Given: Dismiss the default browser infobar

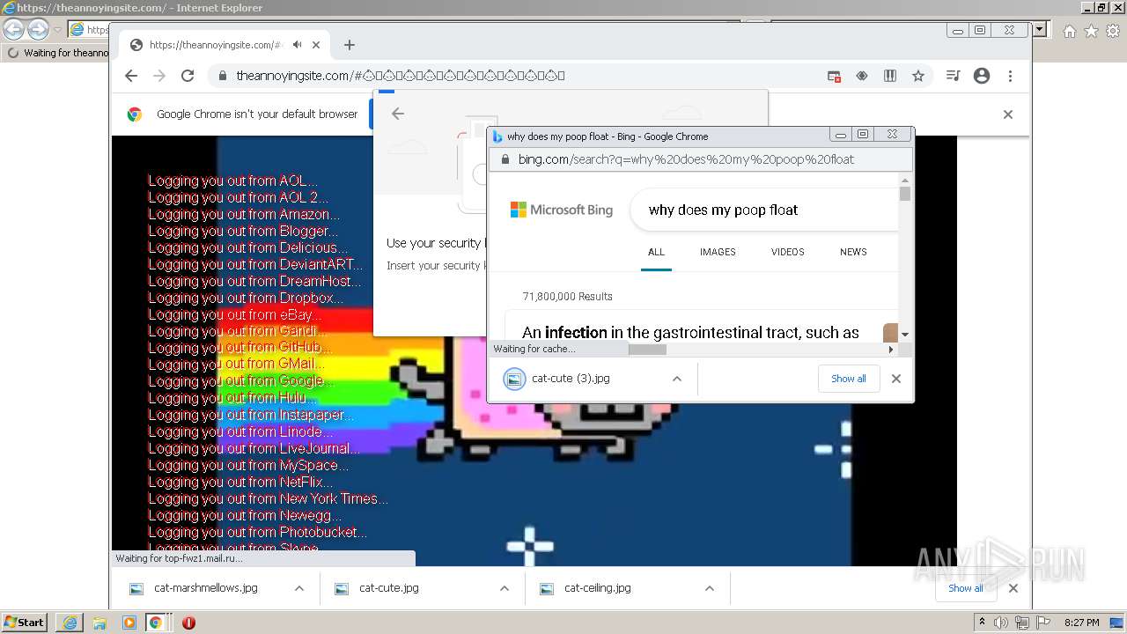Looking at the screenshot, I should pyautogui.click(x=1008, y=114).
